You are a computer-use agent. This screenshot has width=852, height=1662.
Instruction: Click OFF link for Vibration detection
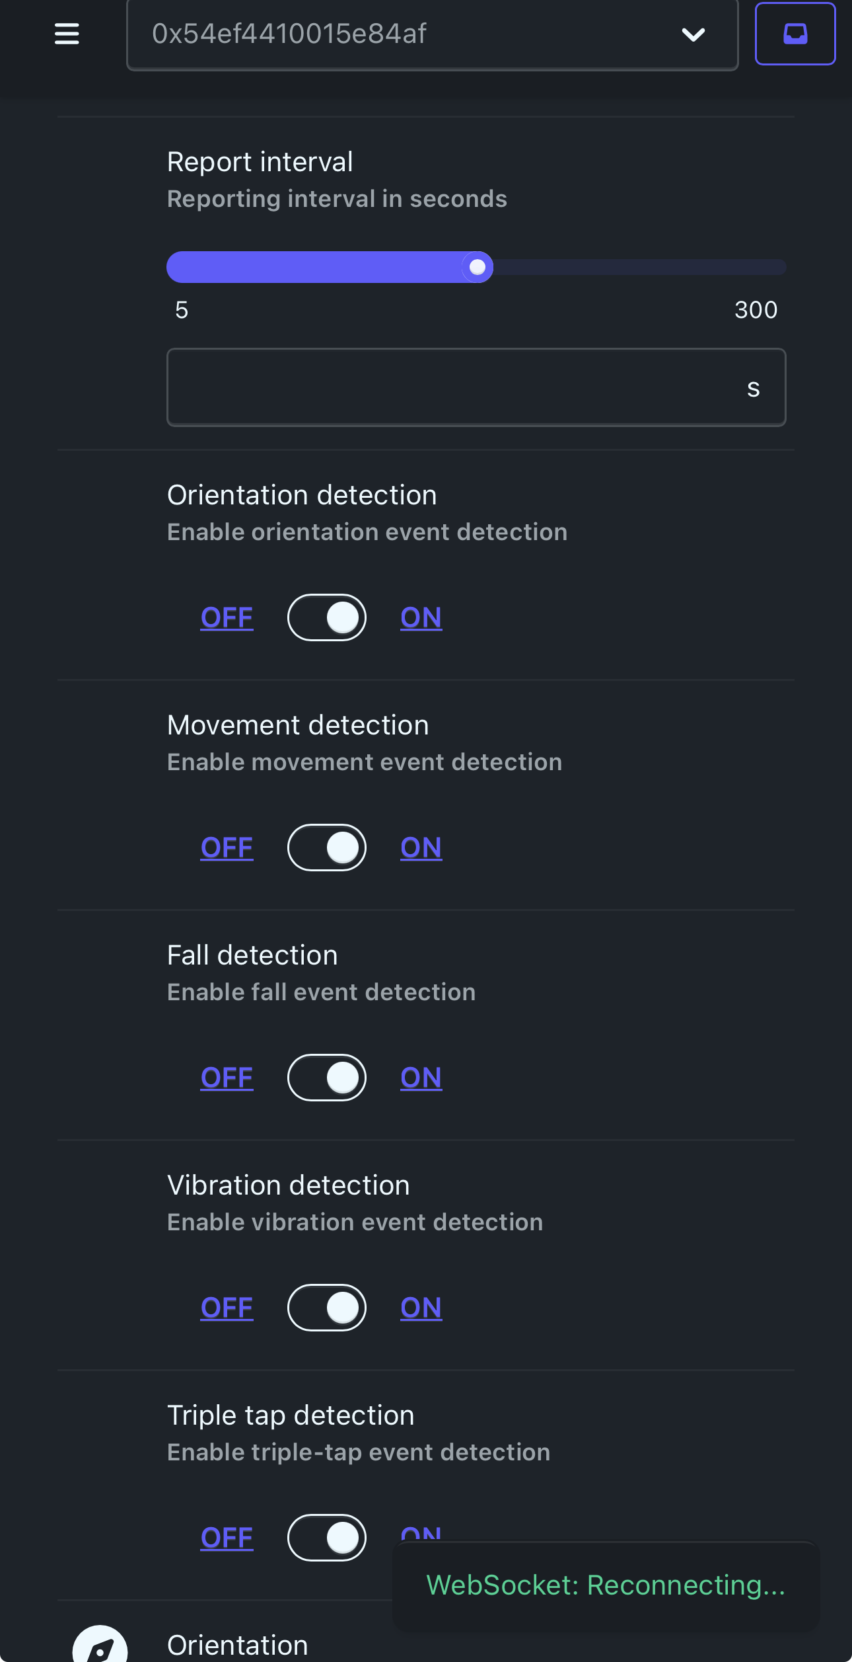click(227, 1308)
